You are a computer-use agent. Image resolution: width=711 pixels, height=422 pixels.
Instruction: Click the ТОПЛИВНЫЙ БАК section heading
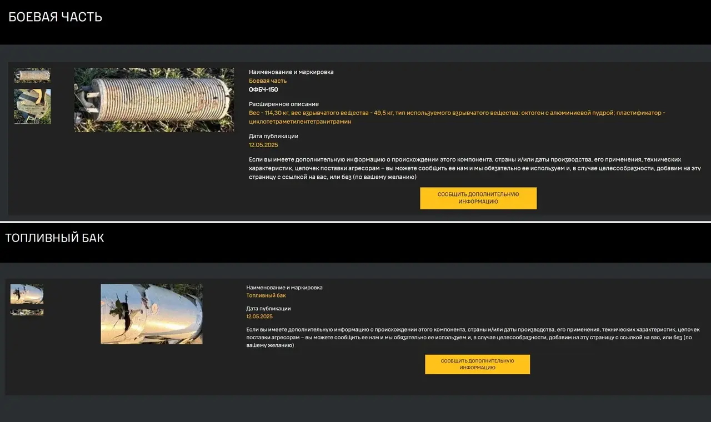coord(54,238)
